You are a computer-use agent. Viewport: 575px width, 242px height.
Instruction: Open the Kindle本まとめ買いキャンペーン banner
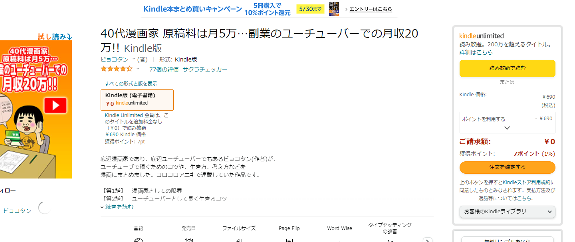pyautogui.click(x=270, y=9)
